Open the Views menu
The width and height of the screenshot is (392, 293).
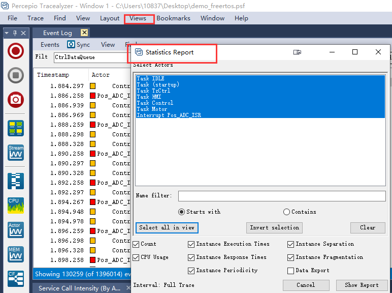(x=138, y=18)
